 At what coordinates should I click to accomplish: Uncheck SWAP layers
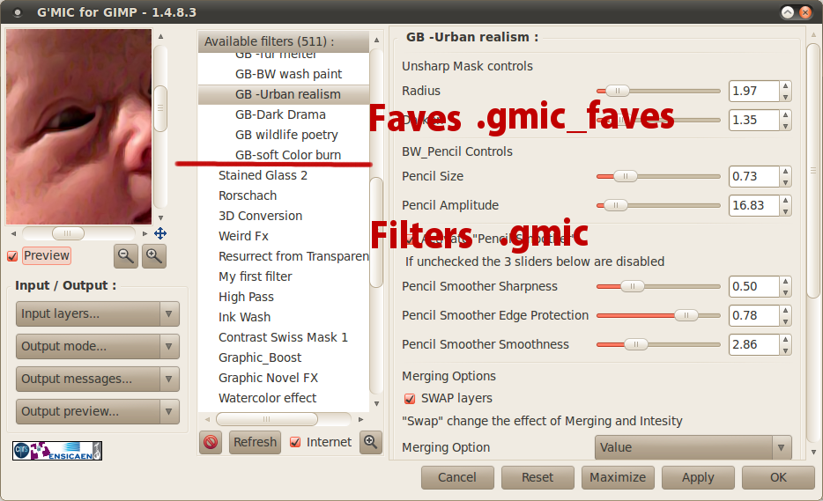coord(410,399)
